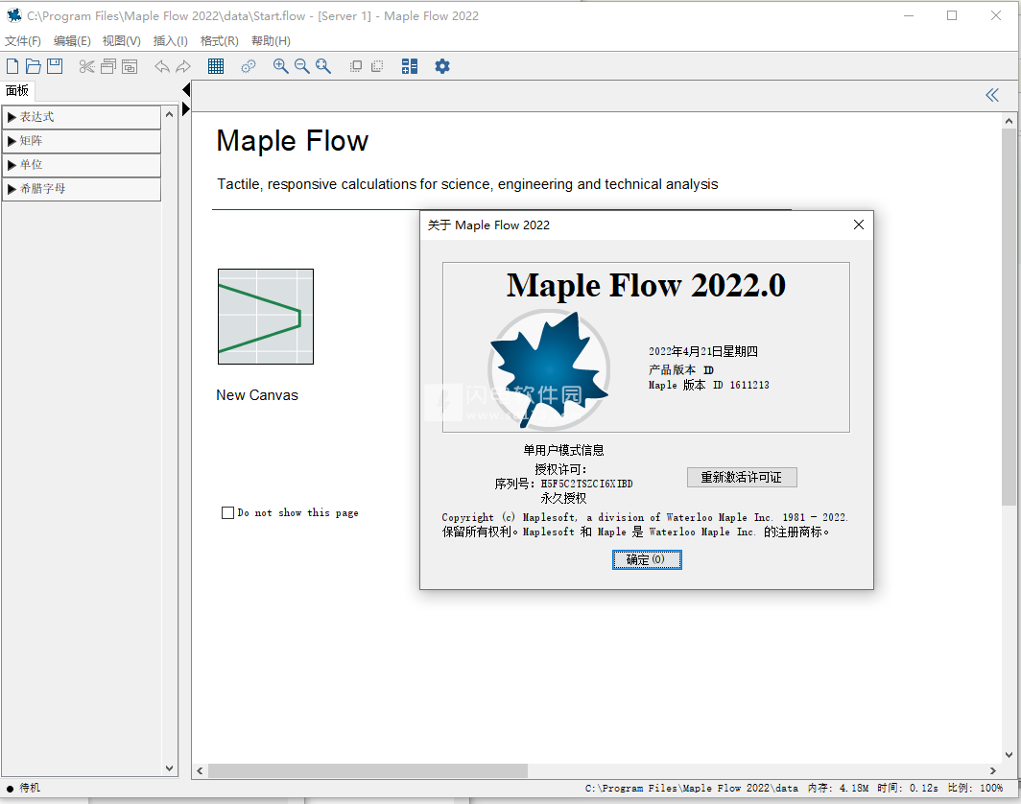The width and height of the screenshot is (1021, 804).
Task: Click the dotted square with solid shadow icon
Action: click(x=377, y=66)
